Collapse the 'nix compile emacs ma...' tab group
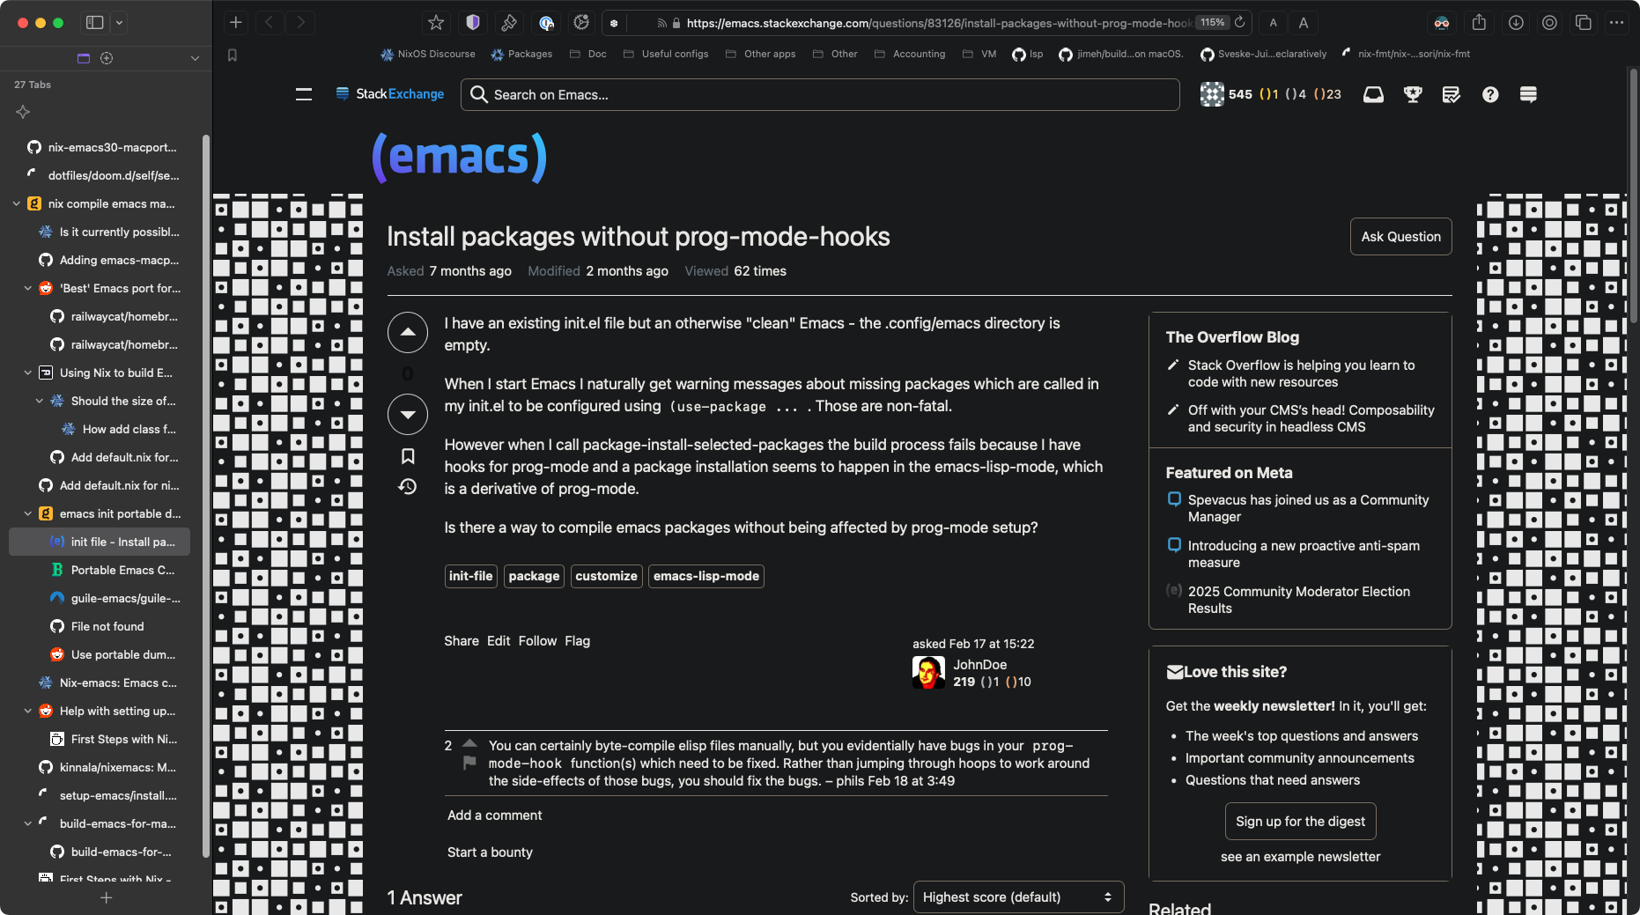Viewport: 1640px width, 915px height. [x=17, y=203]
